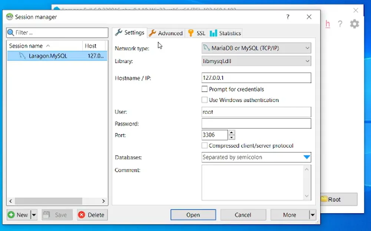Click the Save button
The width and height of the screenshot is (371, 231).
click(57, 215)
